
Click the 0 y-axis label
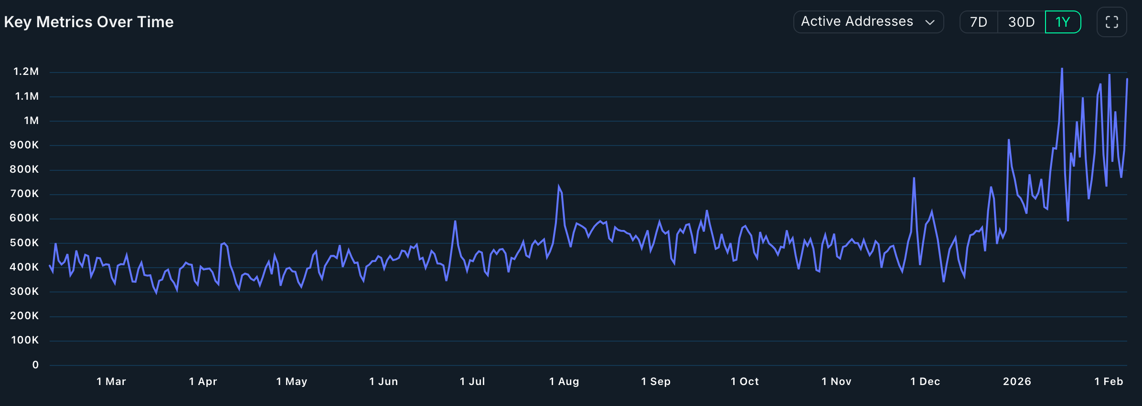pos(35,365)
